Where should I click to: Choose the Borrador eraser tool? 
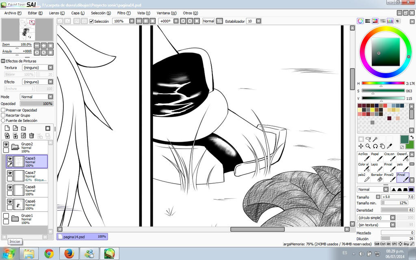click(x=377, y=178)
